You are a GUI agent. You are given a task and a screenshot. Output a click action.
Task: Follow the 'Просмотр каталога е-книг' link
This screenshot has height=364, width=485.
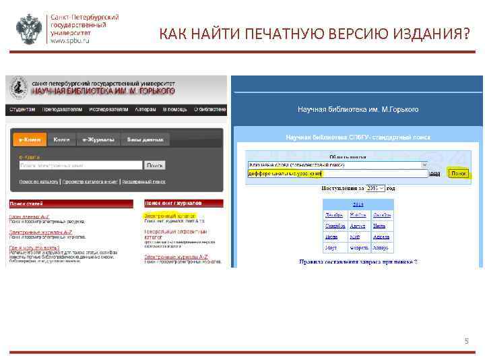(90, 182)
